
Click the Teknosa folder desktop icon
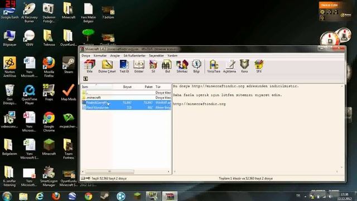[49, 38]
